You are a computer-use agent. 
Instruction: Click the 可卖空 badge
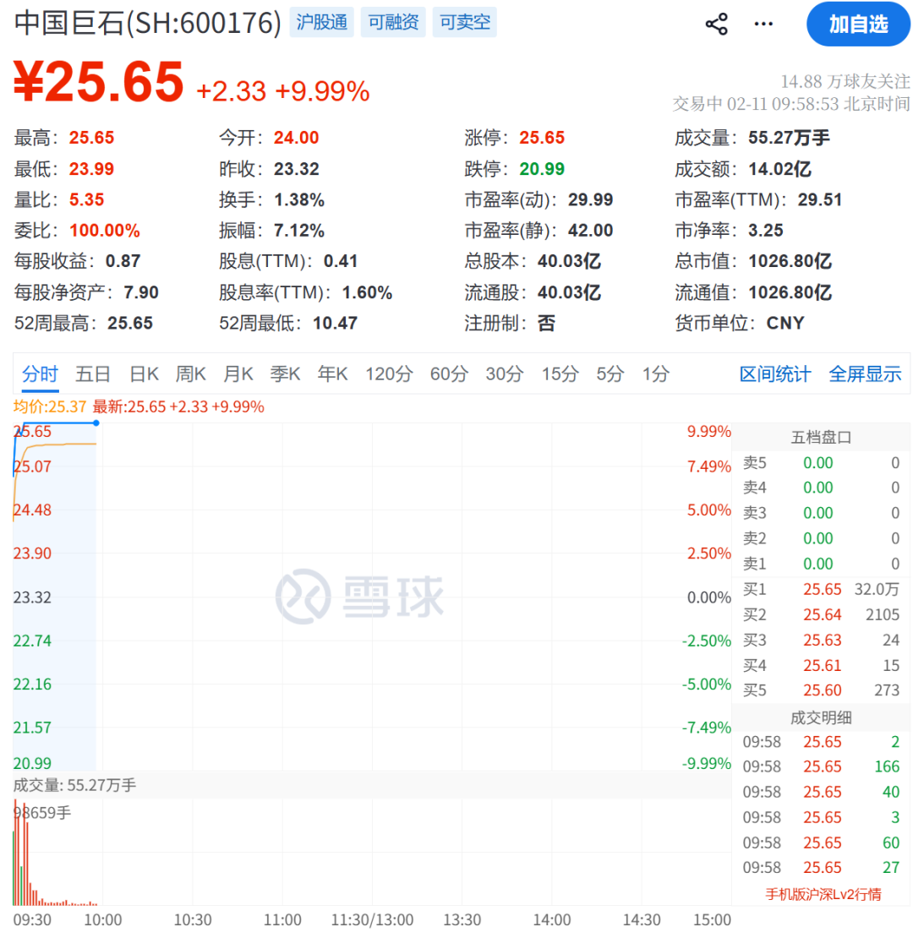point(464,23)
